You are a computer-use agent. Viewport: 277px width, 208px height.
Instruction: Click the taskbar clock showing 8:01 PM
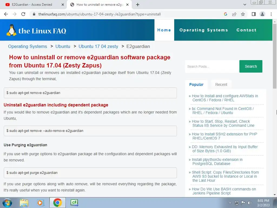263,203
